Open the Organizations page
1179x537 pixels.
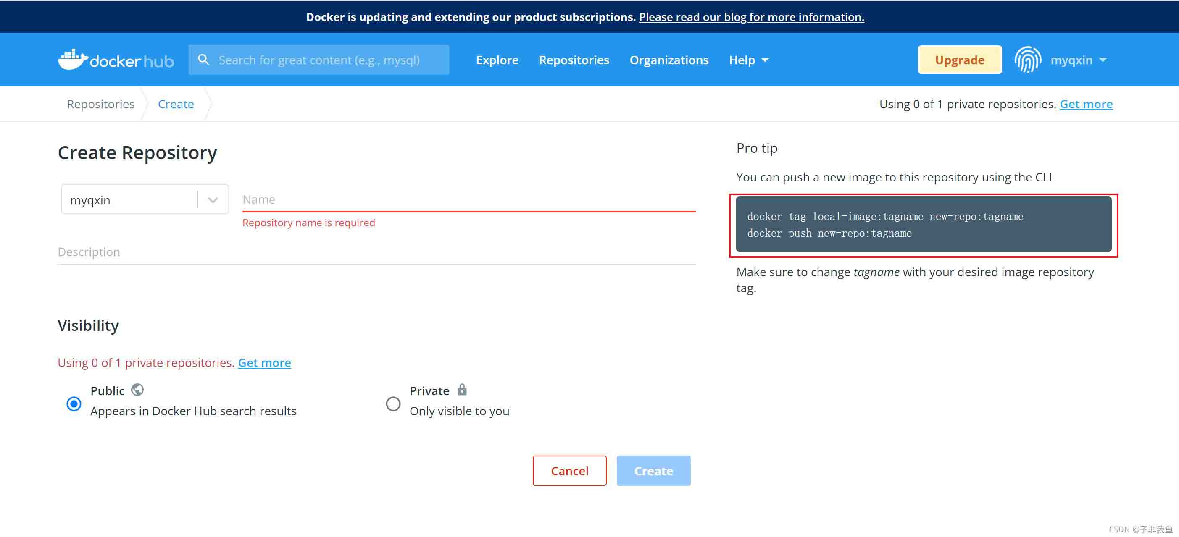tap(668, 60)
